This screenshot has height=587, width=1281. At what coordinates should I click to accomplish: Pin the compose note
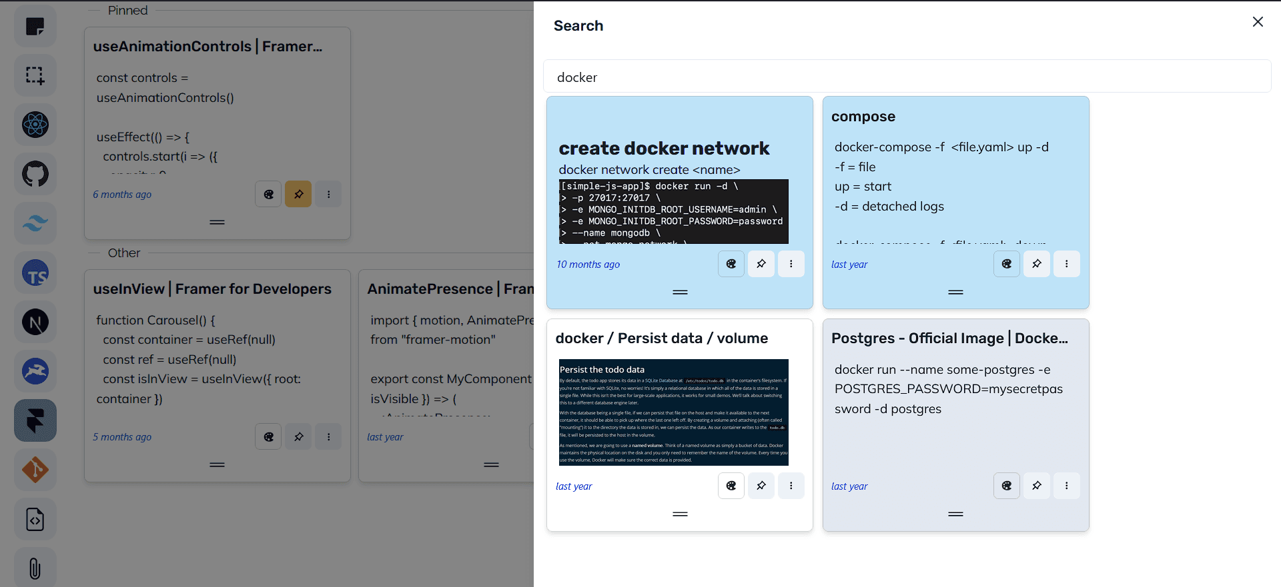[1037, 264]
